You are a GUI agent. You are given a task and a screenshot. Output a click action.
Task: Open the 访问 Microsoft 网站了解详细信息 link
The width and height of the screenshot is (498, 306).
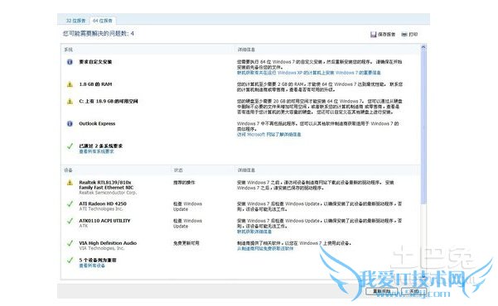(x=269, y=135)
